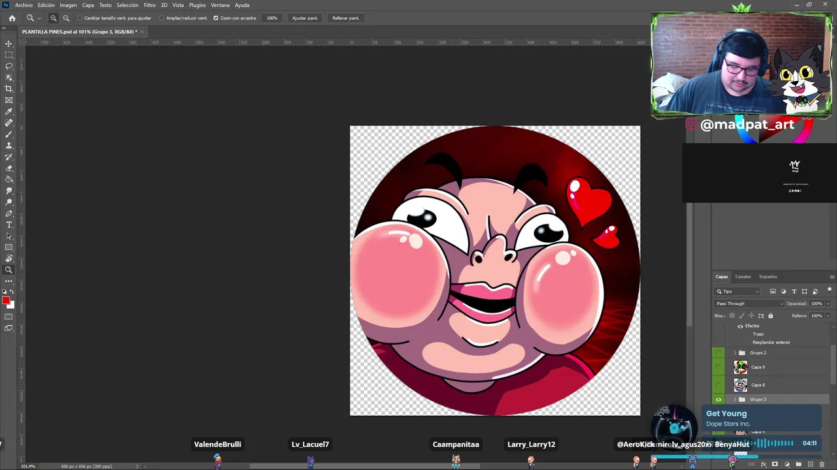Open the Layers panel options menu
The image size is (837, 470).
[831, 277]
